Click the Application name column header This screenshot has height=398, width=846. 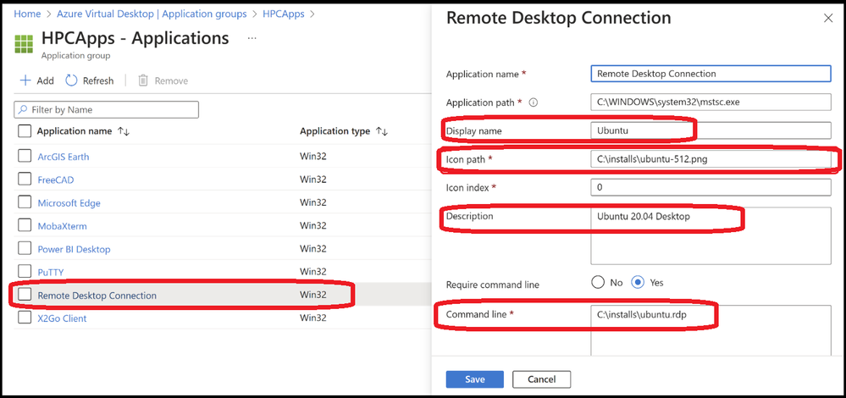pos(75,131)
